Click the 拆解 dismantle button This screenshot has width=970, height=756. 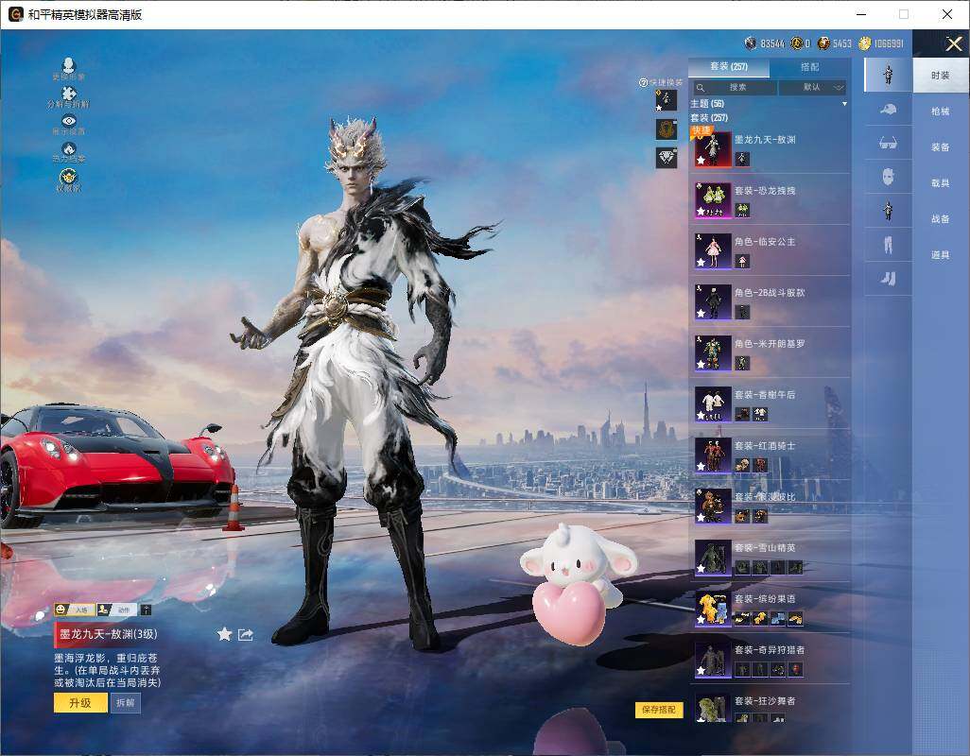click(x=126, y=703)
